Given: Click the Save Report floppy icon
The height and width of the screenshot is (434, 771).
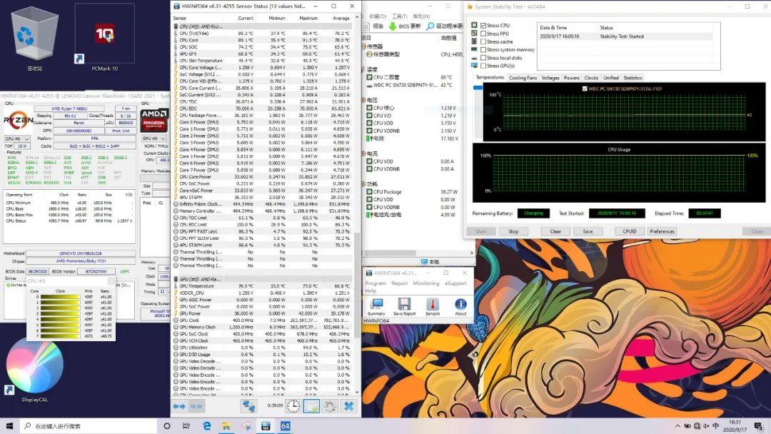Looking at the screenshot, I should click(x=404, y=306).
